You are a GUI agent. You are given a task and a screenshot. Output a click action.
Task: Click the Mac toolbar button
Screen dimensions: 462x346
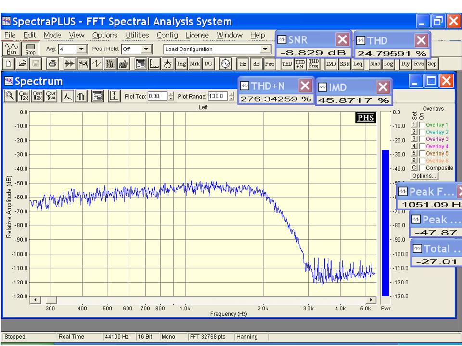pos(375,64)
